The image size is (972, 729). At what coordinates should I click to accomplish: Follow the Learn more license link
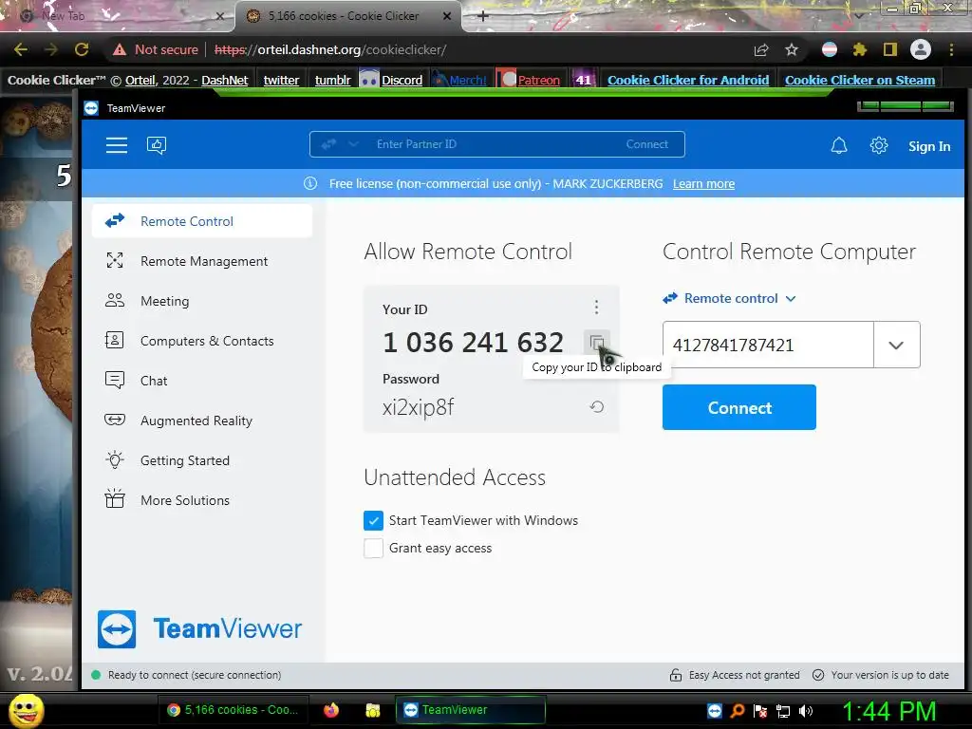click(x=703, y=184)
